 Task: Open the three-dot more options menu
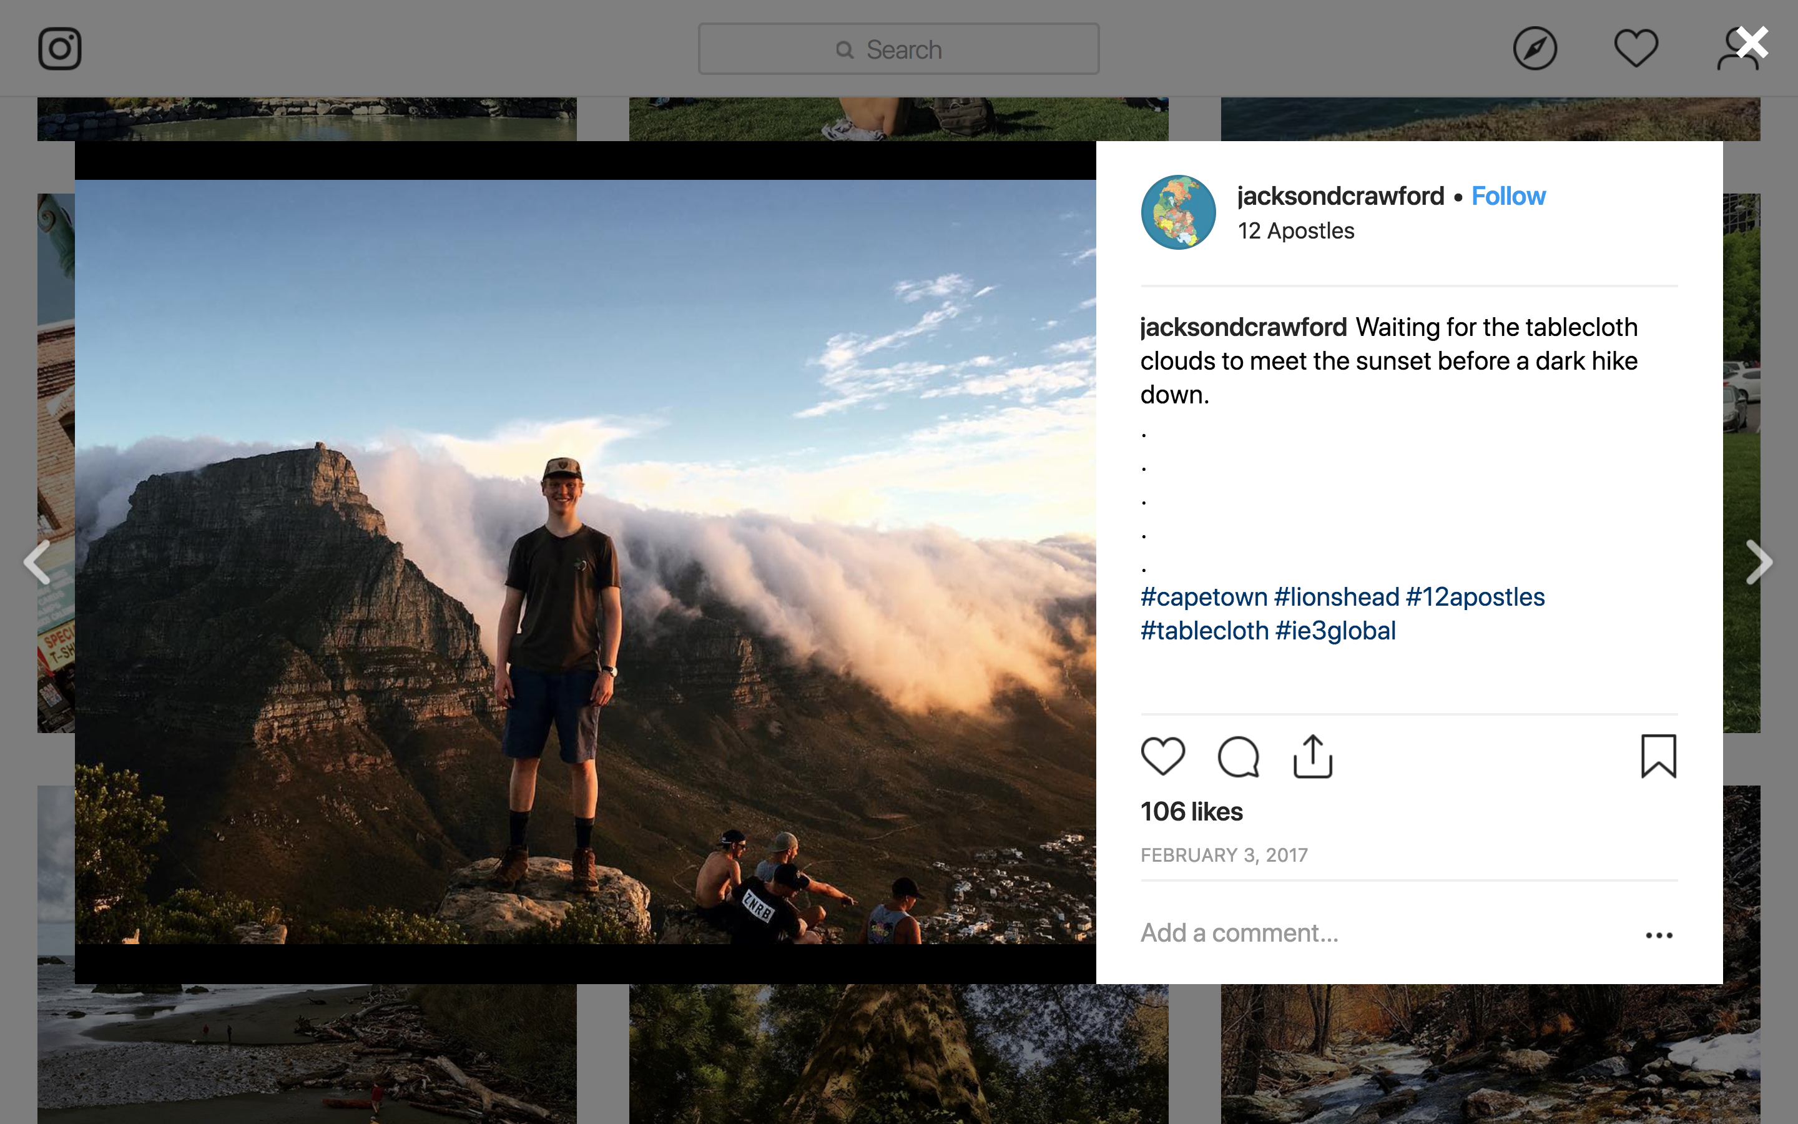pos(1658,935)
